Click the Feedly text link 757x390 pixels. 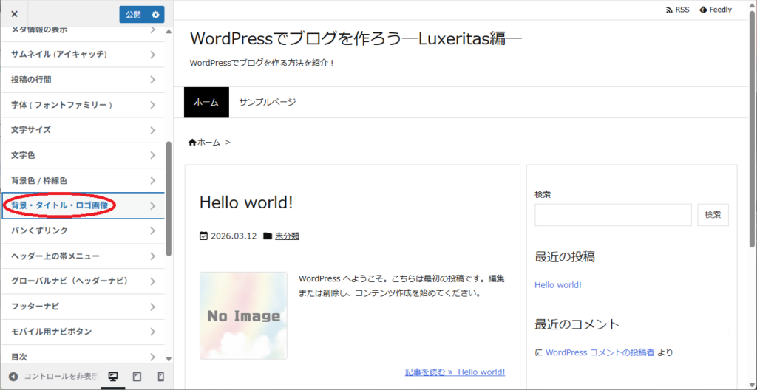(720, 10)
